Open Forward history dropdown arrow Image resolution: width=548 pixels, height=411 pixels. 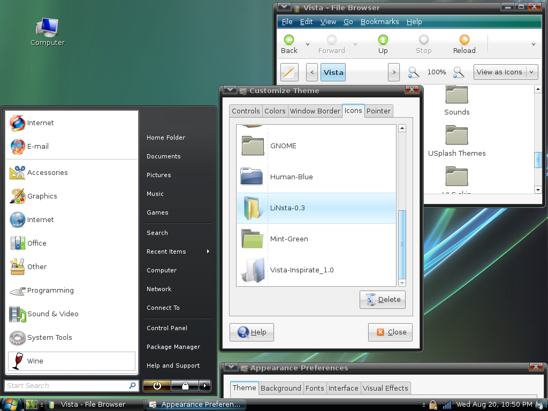pos(355,44)
